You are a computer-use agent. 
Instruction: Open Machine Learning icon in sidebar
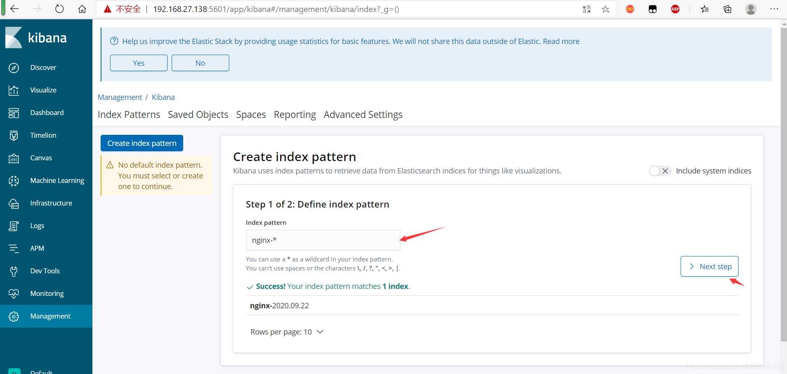(14, 181)
